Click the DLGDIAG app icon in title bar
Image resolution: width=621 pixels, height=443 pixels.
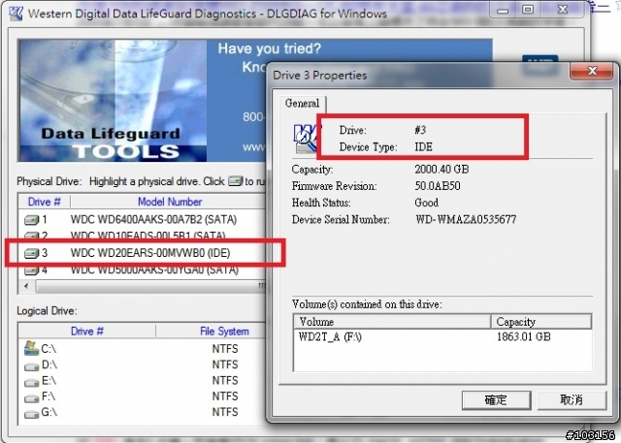(x=16, y=14)
